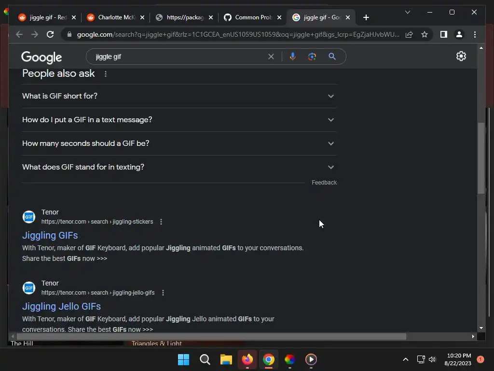Show hidden system tray icons
Image resolution: width=494 pixels, height=371 pixels.
coord(406,359)
